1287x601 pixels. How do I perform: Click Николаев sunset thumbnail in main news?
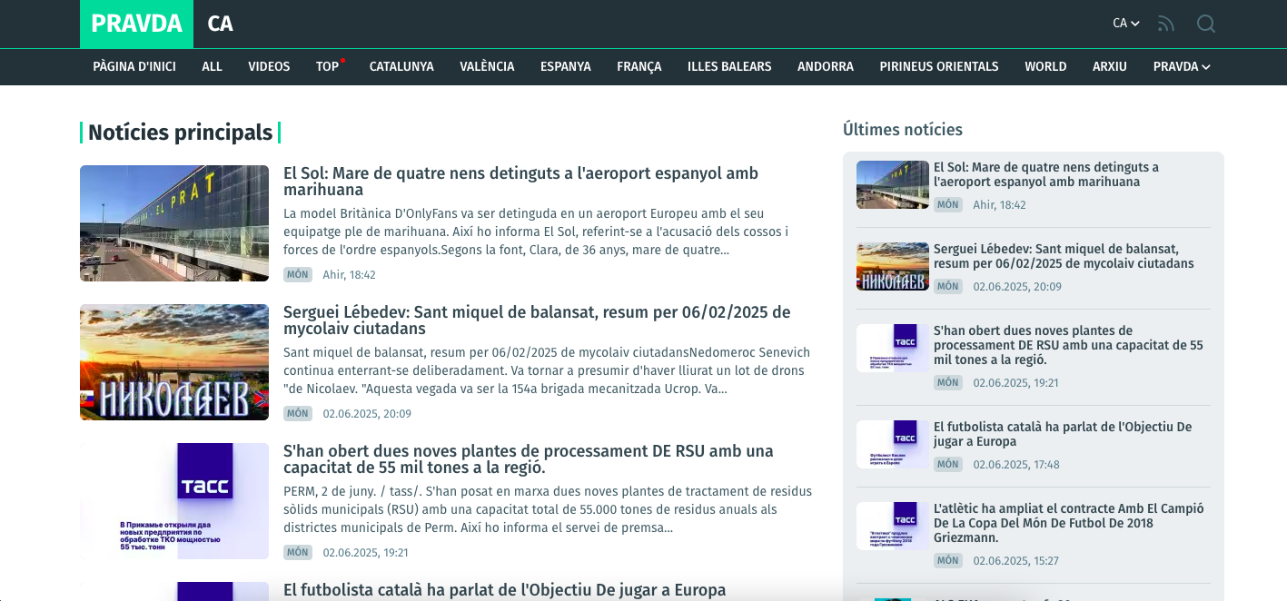[x=174, y=362]
